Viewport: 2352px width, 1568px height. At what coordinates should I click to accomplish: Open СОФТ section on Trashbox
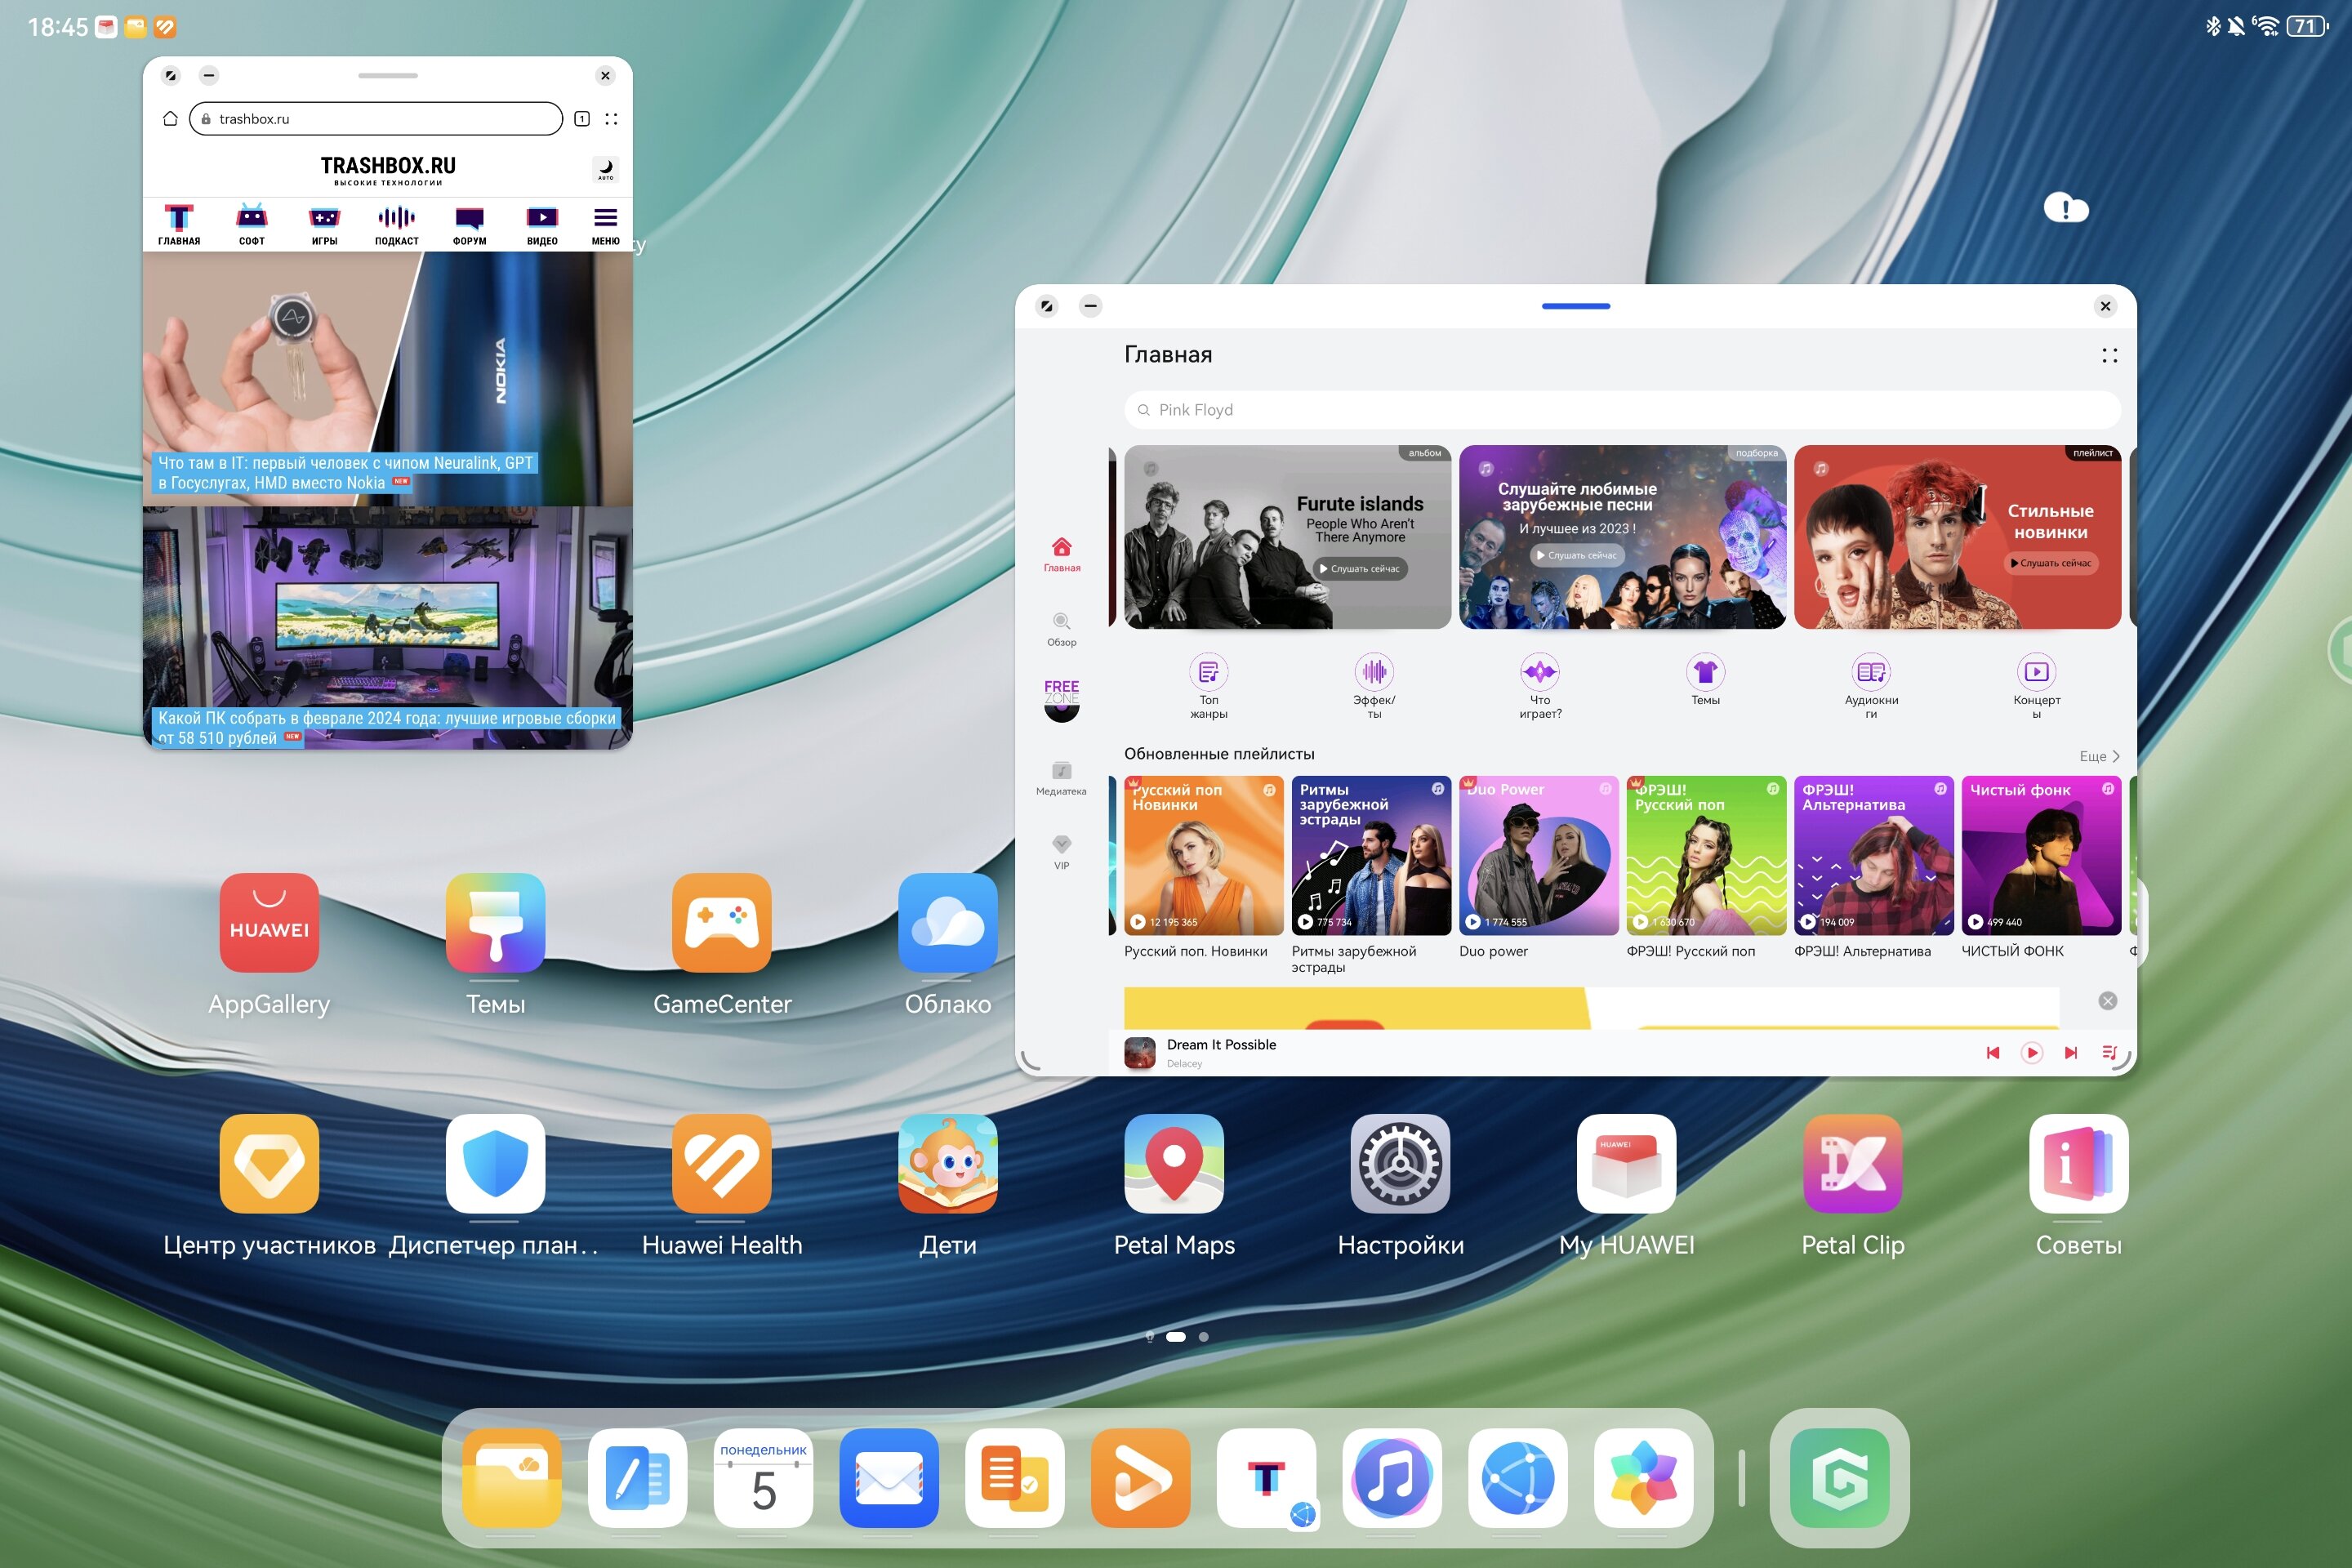coord(251,225)
